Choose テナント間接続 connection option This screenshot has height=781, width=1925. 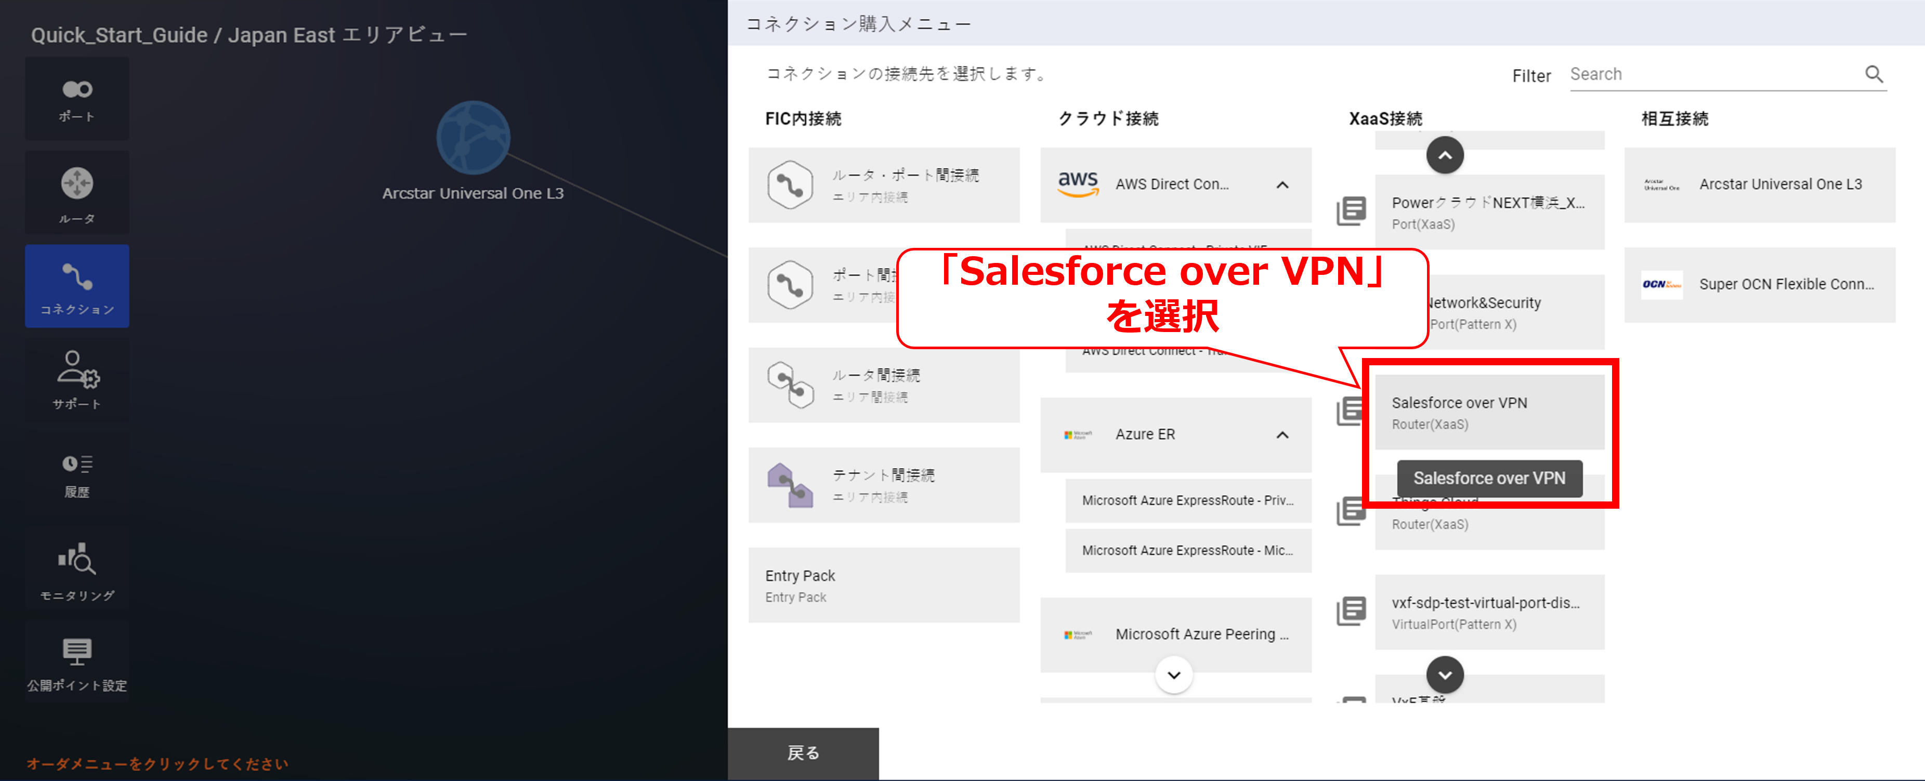point(884,485)
